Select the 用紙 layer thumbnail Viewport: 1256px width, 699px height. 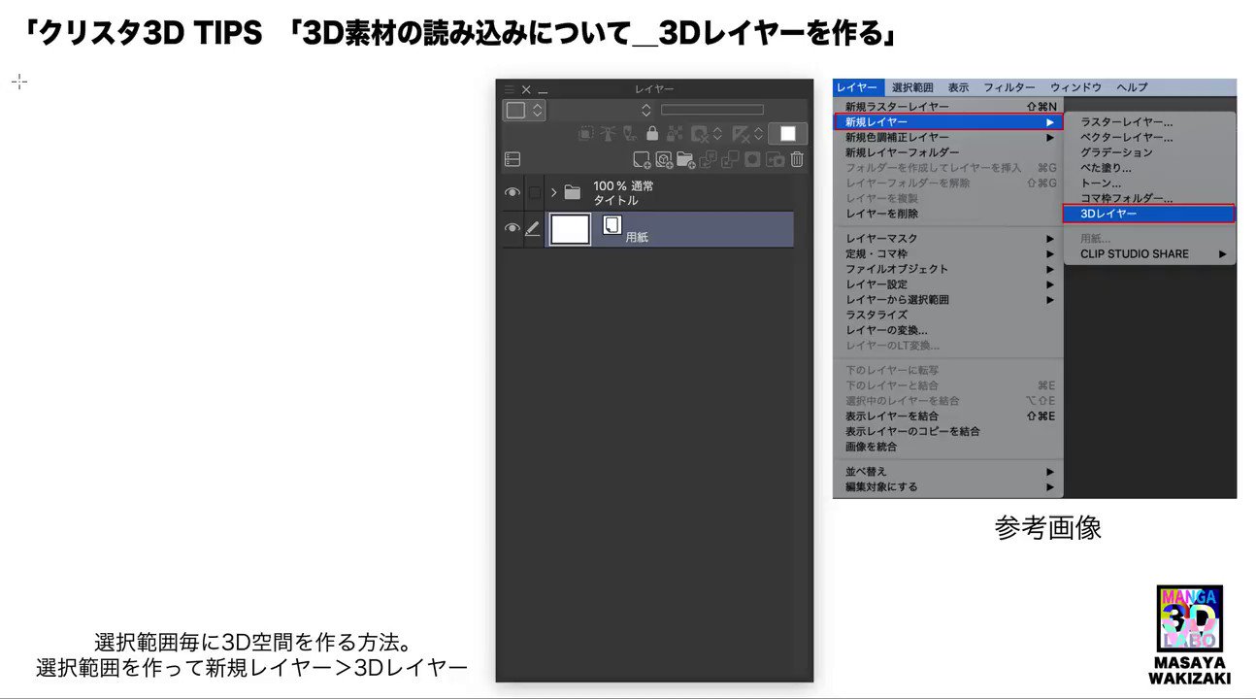[x=571, y=229]
